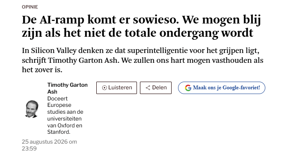Click the intro paragraph below the headline
294x156 pixels.
[143, 60]
